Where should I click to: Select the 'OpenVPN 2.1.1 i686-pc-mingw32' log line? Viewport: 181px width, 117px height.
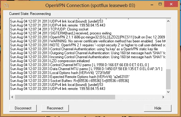(x=88, y=37)
